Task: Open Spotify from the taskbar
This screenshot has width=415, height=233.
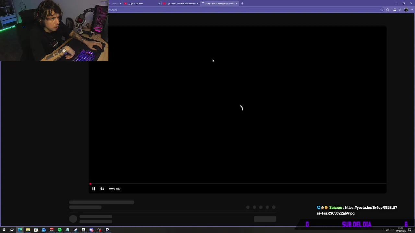Action: pyautogui.click(x=60, y=230)
